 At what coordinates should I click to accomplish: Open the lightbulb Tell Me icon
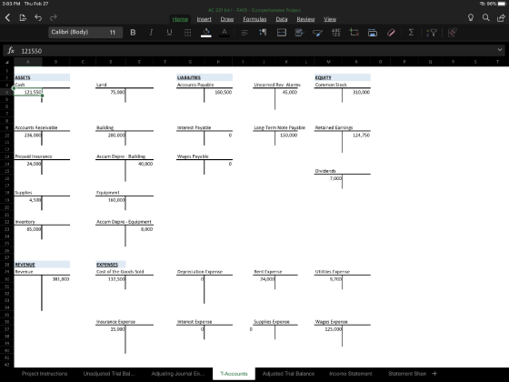[471, 17]
